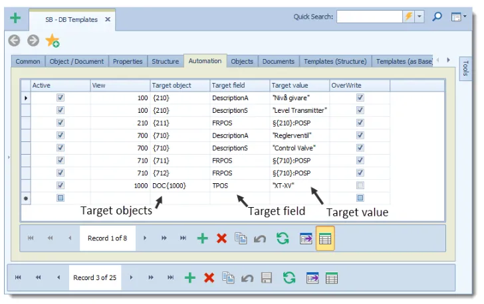This screenshot has width=484, height=304.
Task: Refresh data in the inner navigator
Action: [283, 238]
